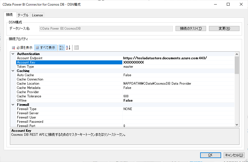The width and height of the screenshot is (248, 162).
Task: Click the property grid vertical scrollbar thumb
Action: coord(237,65)
